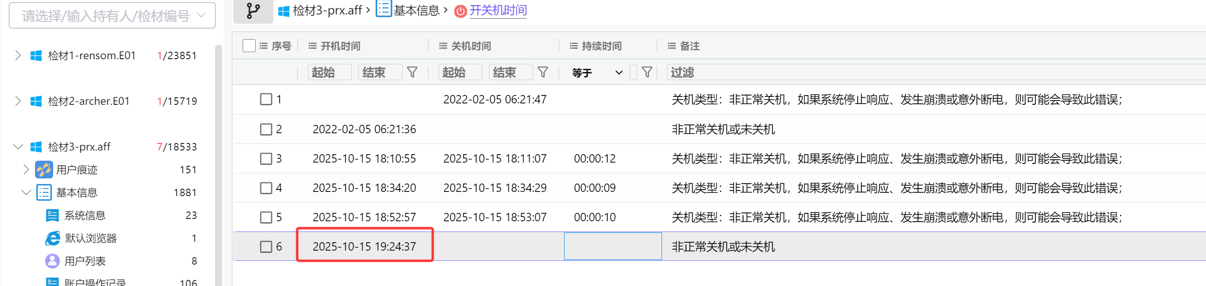The image size is (1206, 286).
Task: Click boot time 2022-02-05 06:21:36
Action: click(x=364, y=129)
